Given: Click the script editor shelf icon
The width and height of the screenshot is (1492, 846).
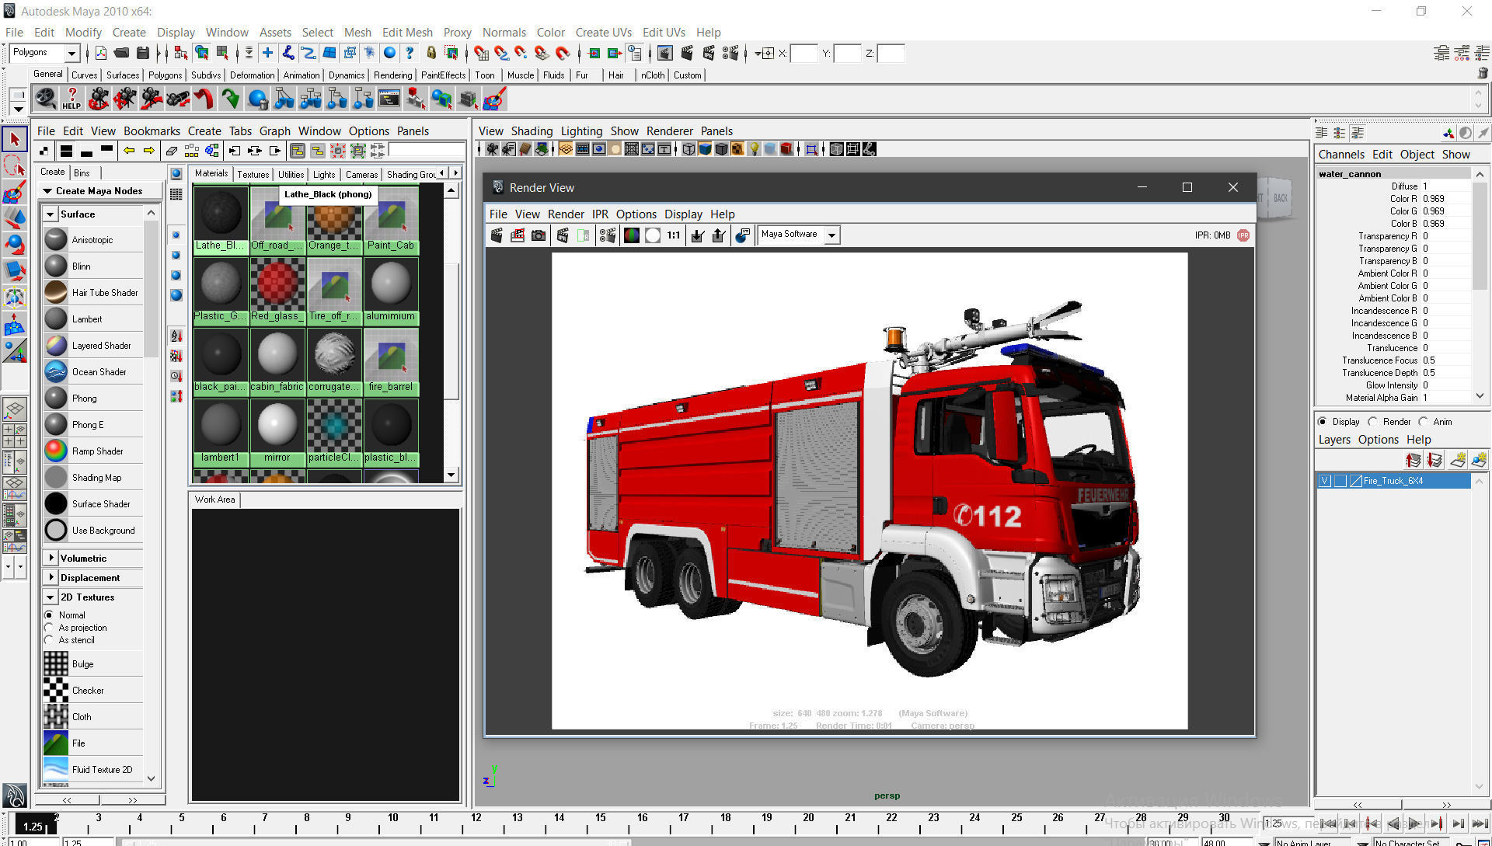Looking at the screenshot, I should 389,99.
